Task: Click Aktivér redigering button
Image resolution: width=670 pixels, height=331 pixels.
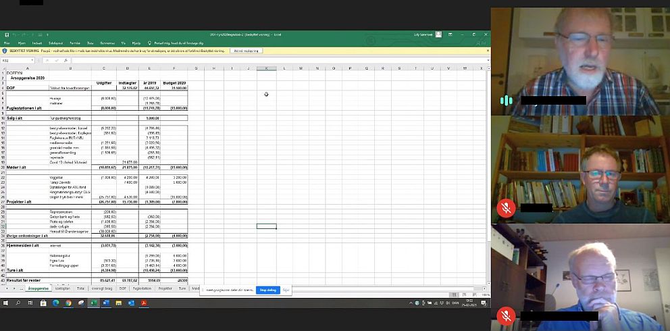Action: click(x=247, y=51)
